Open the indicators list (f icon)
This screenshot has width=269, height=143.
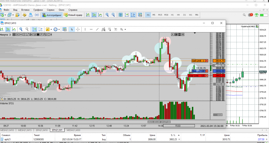tap(47, 30)
